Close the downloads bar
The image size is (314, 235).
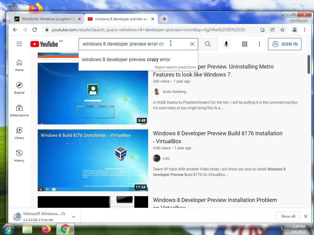pyautogui.click(x=306, y=216)
